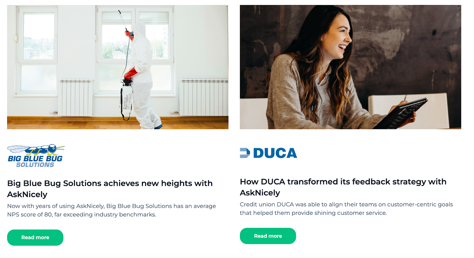Click the right-hand radiator in the room photo
Screen dimensions: 474x258
point(203,97)
